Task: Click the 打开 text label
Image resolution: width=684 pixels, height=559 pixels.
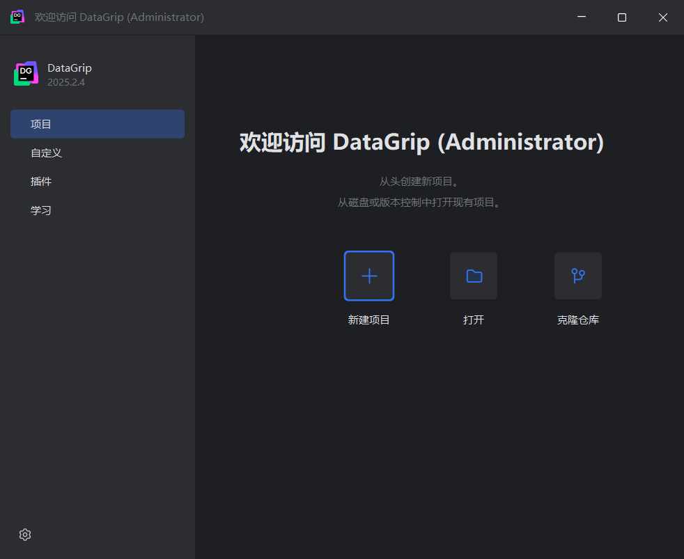Action: click(x=474, y=320)
